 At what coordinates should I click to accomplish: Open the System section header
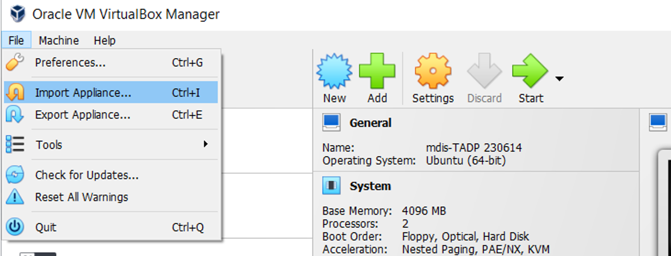pyautogui.click(x=370, y=186)
